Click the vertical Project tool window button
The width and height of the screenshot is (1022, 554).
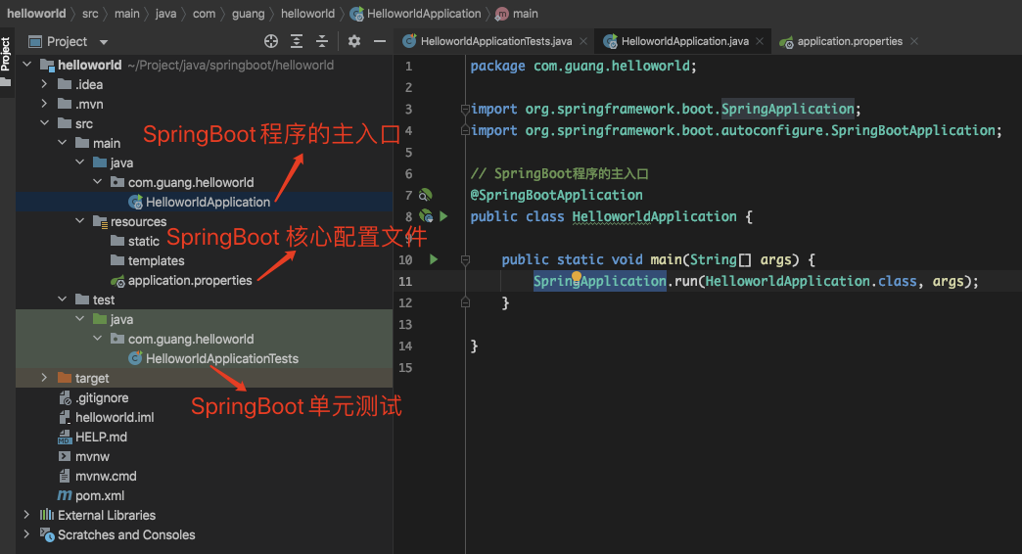[x=6, y=63]
